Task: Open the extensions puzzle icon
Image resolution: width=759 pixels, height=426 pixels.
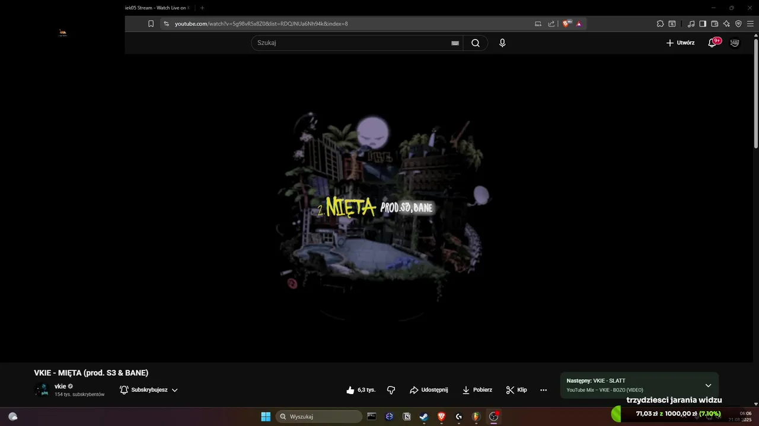Action: click(660, 24)
